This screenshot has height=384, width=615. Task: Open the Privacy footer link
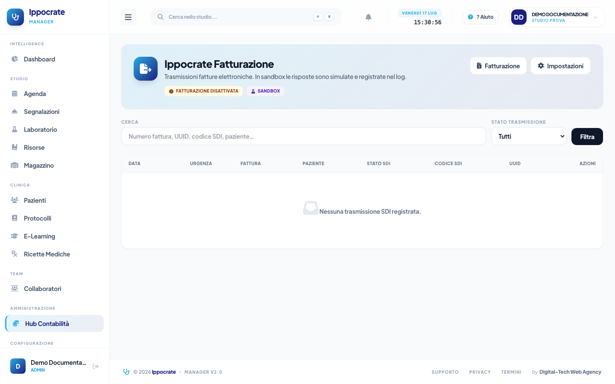pos(480,372)
